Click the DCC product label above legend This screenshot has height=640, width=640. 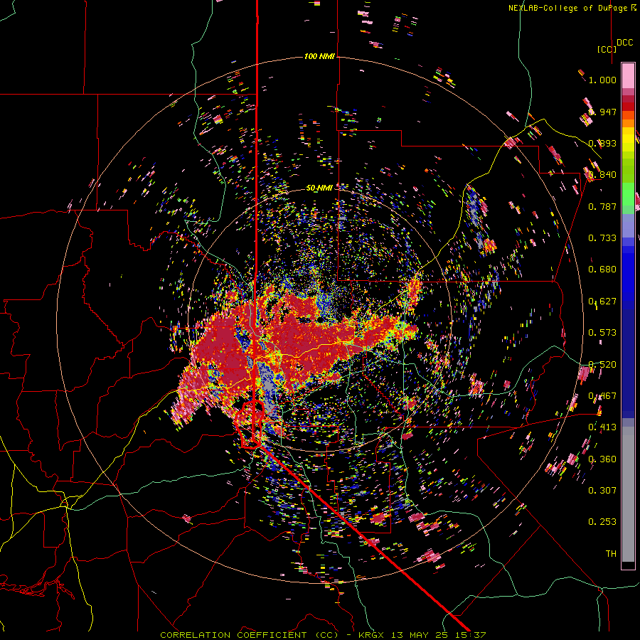(624, 43)
